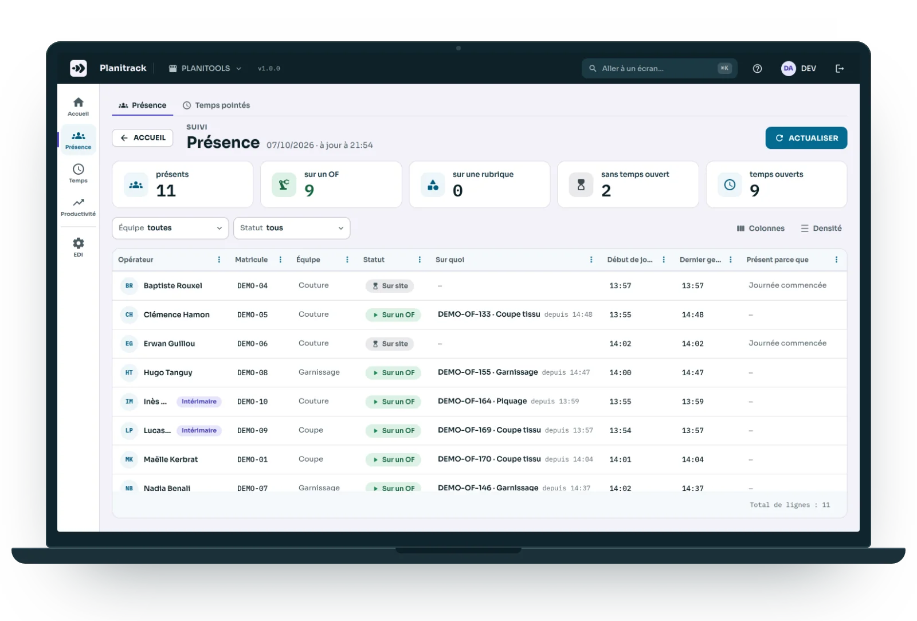
Task: Open Statut column menu
Action: pos(420,260)
